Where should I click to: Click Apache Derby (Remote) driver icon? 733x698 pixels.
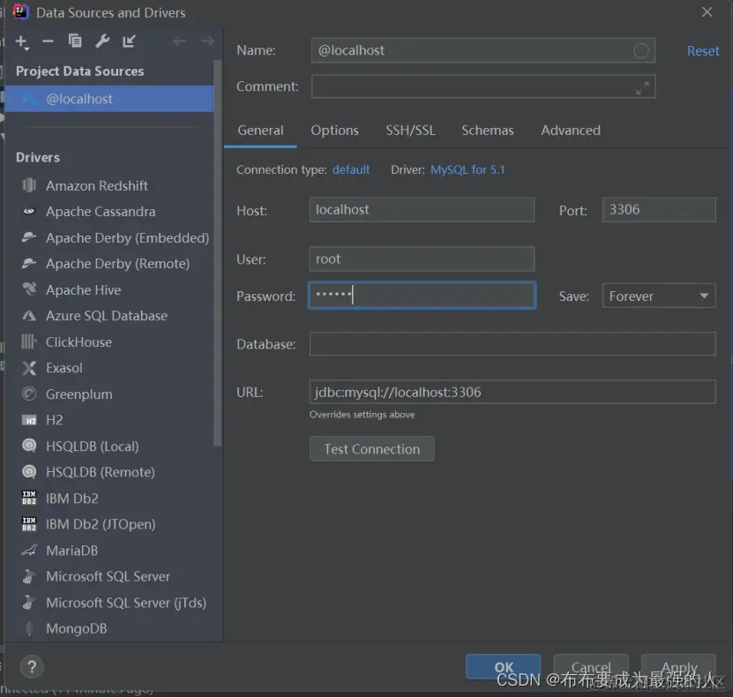click(29, 263)
